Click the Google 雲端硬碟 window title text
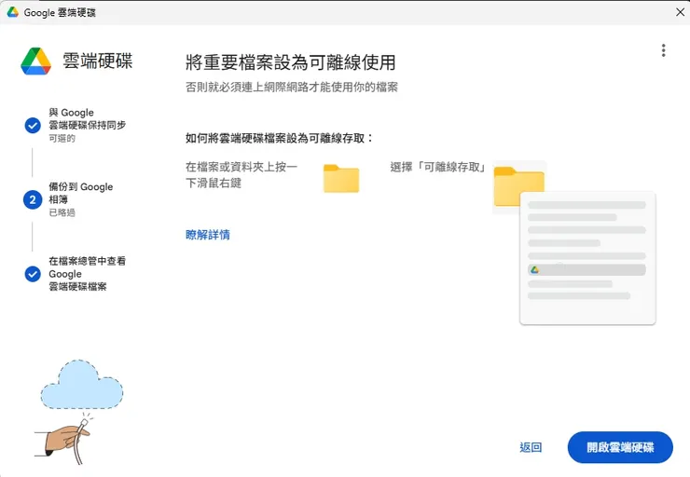Image resolution: width=690 pixels, height=477 pixels. [60, 12]
